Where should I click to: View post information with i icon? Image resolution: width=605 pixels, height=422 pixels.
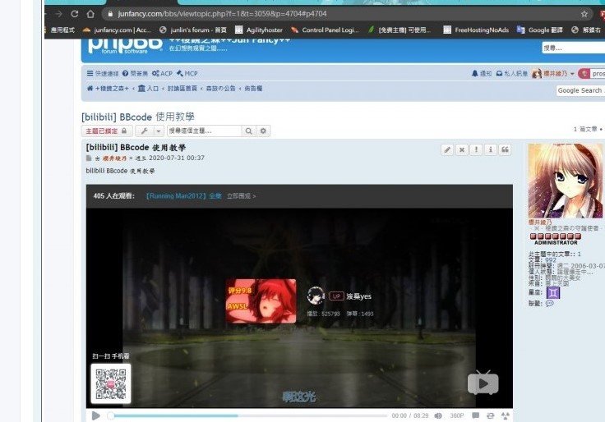pyautogui.click(x=491, y=149)
